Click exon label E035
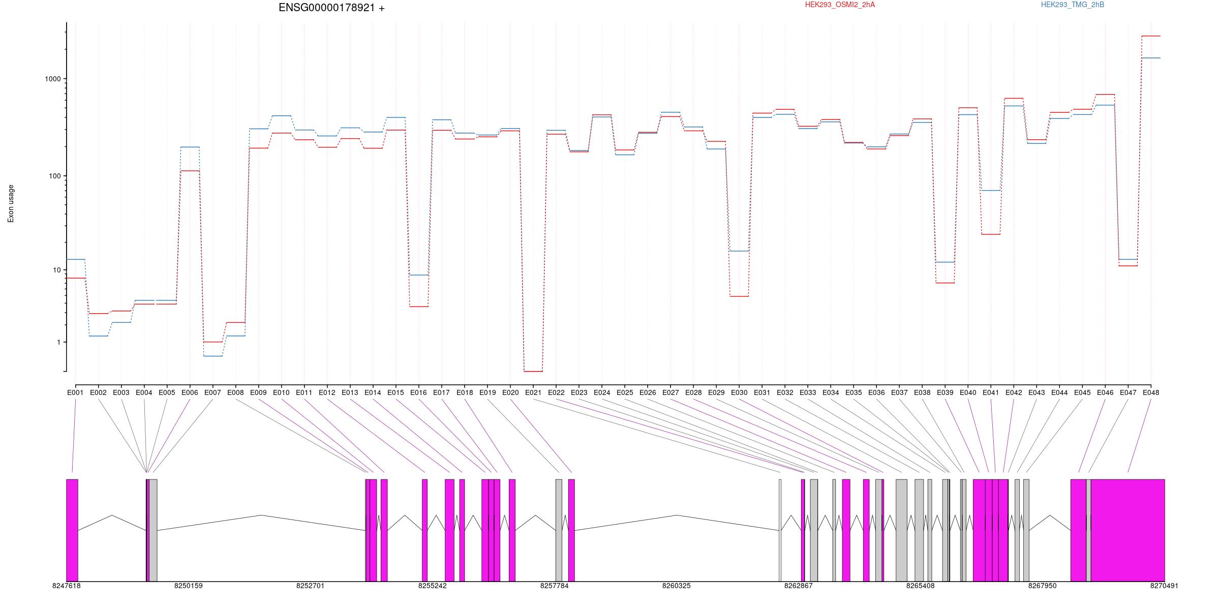This screenshot has height=610, width=1220. point(853,392)
